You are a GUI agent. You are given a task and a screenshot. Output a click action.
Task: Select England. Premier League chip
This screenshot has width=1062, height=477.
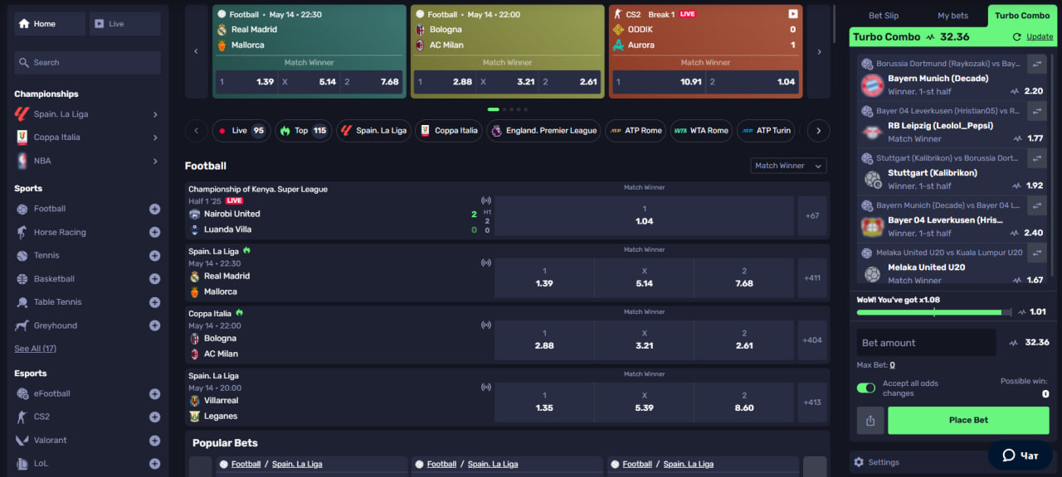coord(543,131)
